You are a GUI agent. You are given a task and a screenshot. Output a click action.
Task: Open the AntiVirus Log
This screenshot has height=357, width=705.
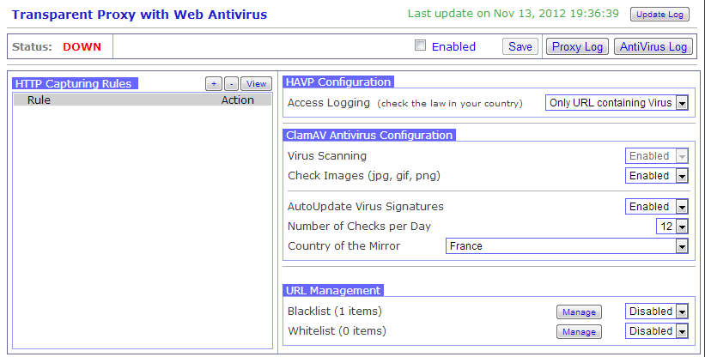pos(653,46)
